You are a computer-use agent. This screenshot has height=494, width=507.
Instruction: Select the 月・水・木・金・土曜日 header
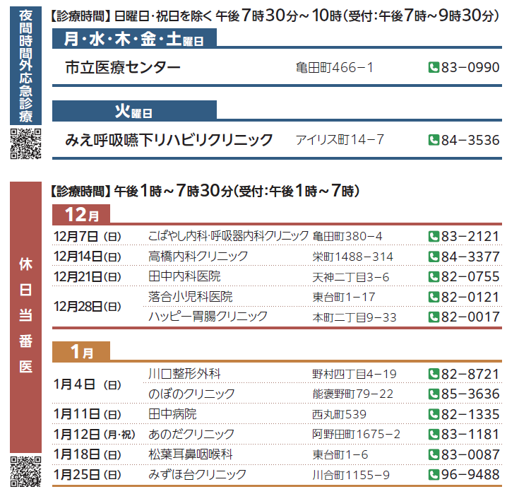click(x=134, y=40)
